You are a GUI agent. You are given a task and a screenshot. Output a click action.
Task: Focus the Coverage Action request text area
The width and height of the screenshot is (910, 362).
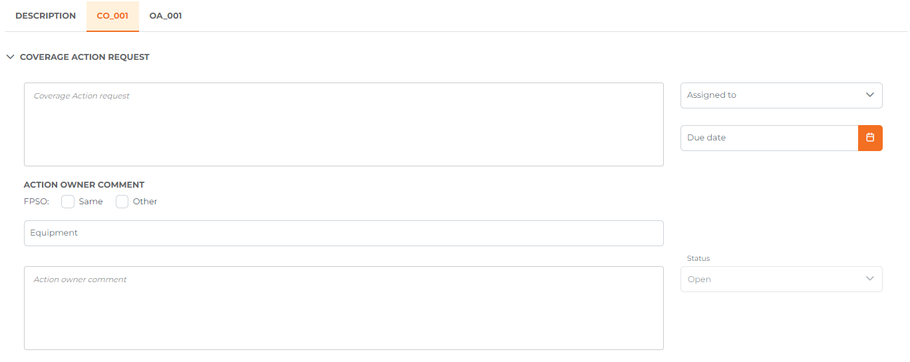pos(344,124)
